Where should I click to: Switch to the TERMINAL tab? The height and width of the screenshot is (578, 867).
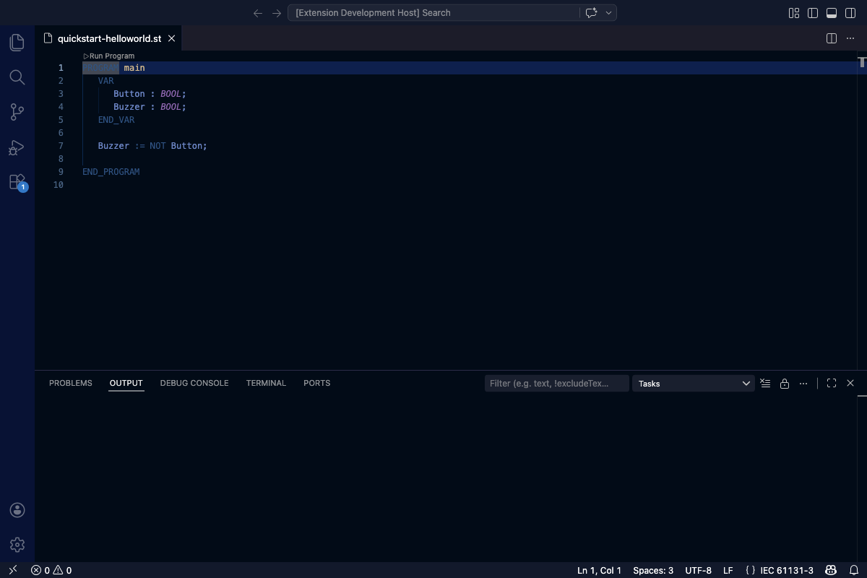tap(266, 383)
